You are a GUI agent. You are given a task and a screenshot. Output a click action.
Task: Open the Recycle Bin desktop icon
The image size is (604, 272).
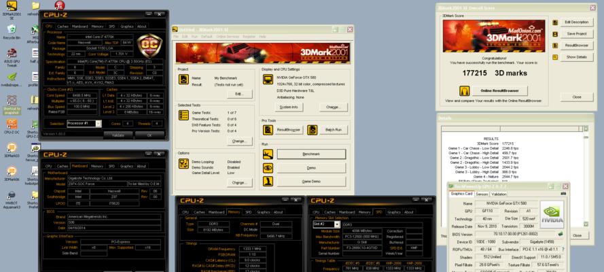12,29
